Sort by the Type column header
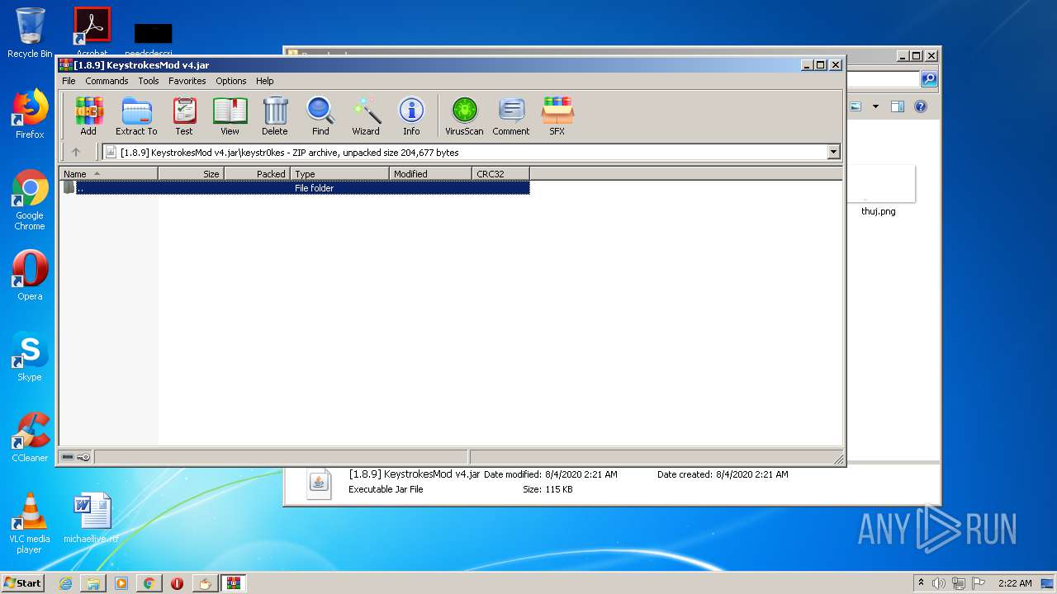 (339, 174)
